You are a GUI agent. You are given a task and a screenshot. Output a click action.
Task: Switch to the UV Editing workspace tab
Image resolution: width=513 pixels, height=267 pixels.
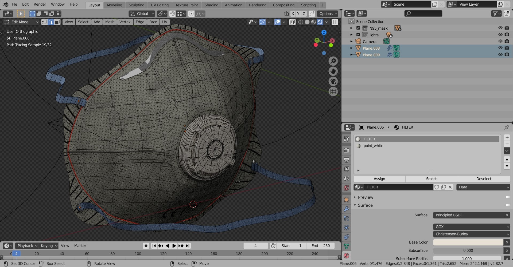pyautogui.click(x=160, y=5)
